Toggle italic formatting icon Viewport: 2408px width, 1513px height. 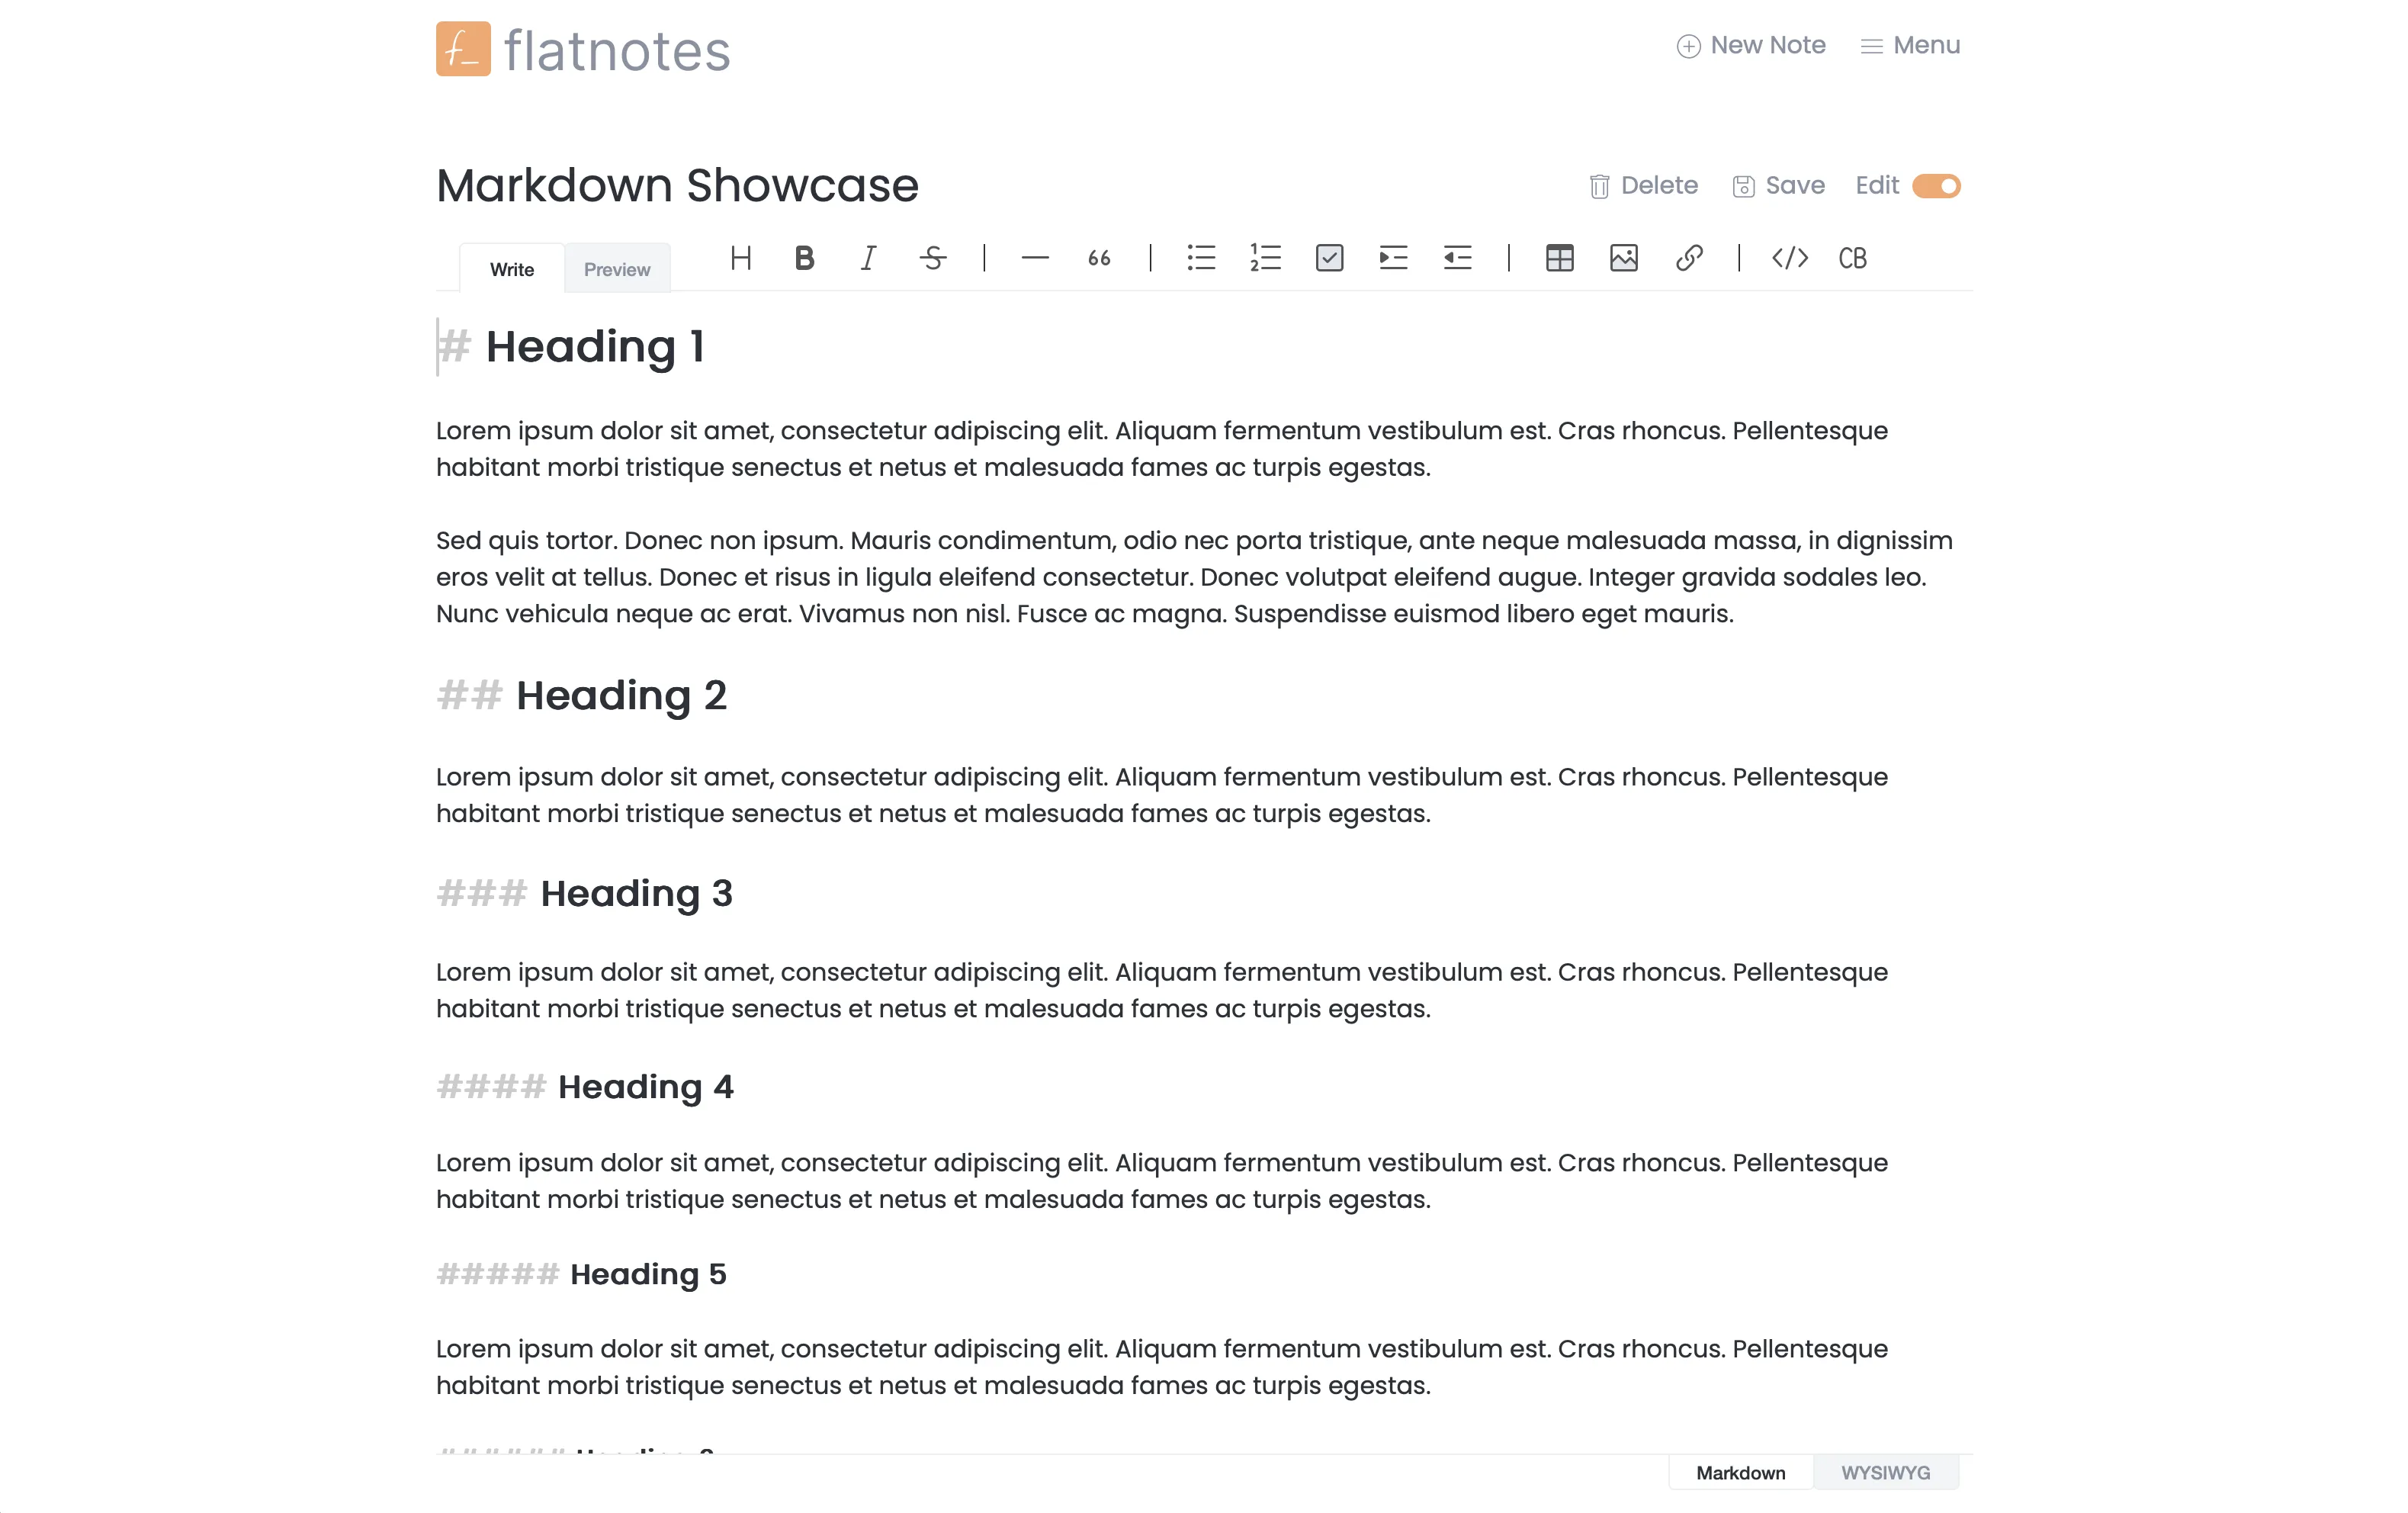pyautogui.click(x=868, y=258)
